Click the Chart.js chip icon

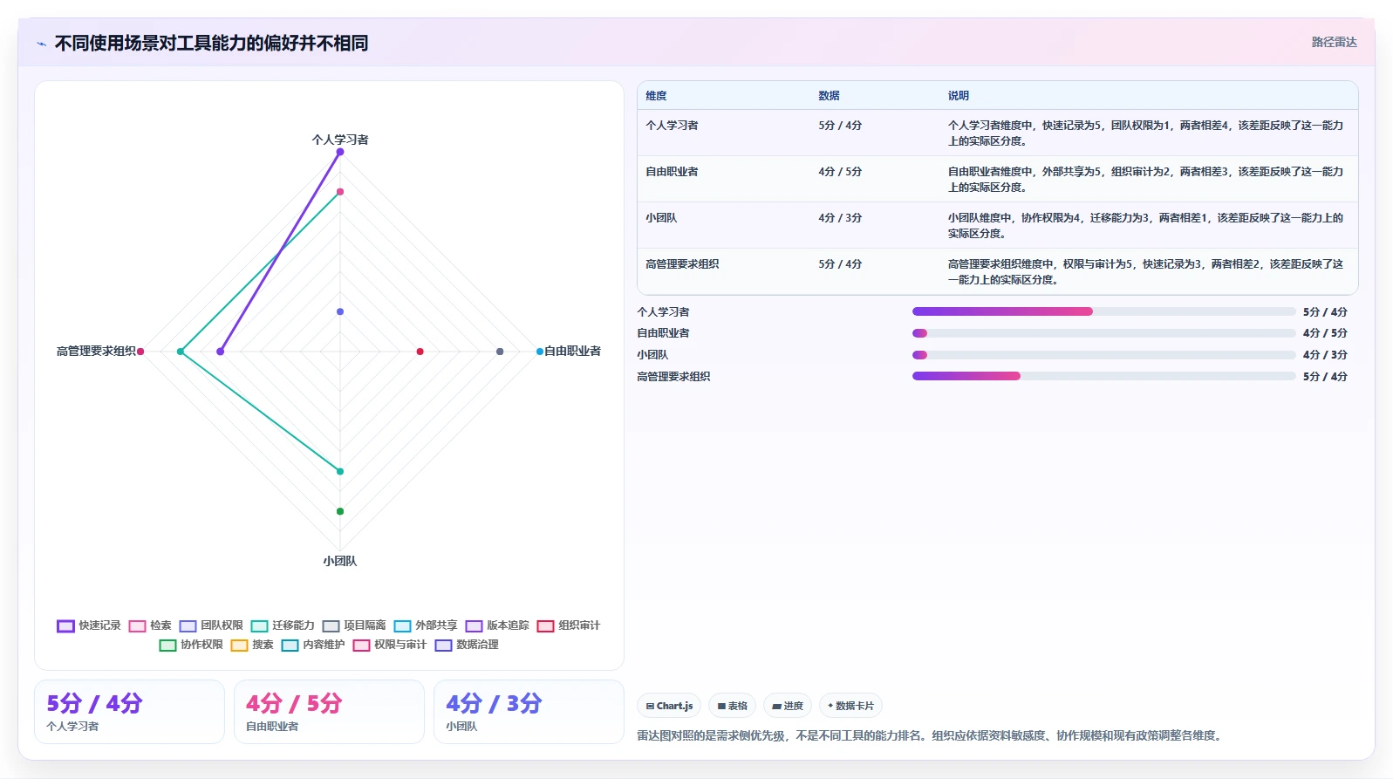(x=650, y=707)
